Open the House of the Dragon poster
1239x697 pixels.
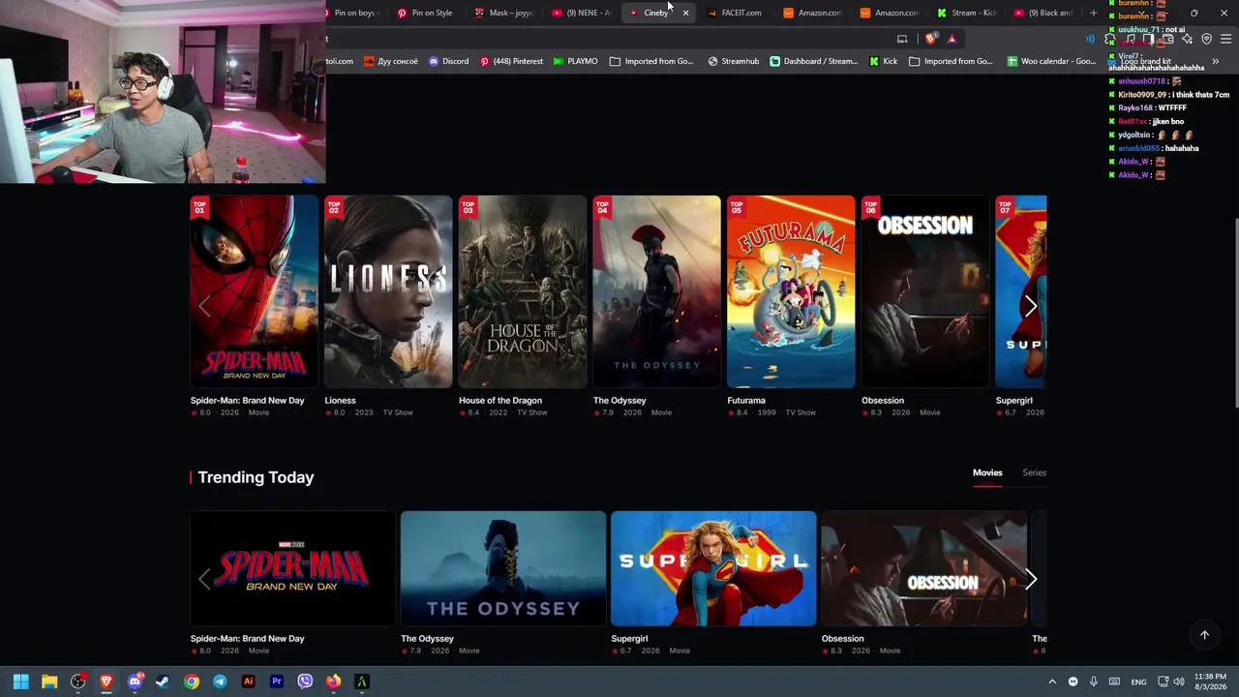pos(523,291)
